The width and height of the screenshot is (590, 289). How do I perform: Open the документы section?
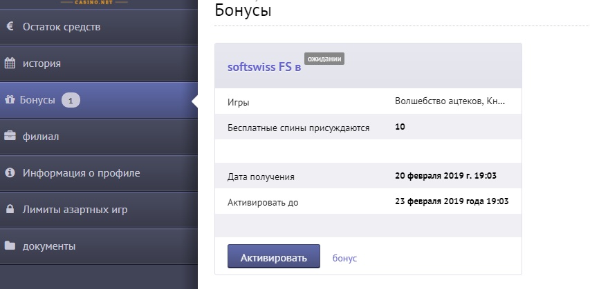click(x=49, y=246)
